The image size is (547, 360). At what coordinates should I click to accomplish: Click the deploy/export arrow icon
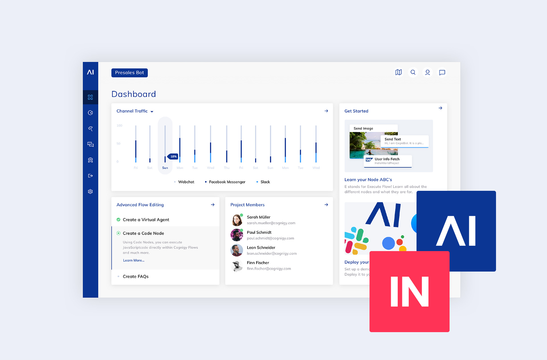(x=91, y=175)
